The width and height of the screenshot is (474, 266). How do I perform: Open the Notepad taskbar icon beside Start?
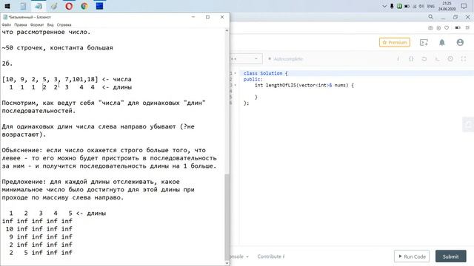(23, 6)
